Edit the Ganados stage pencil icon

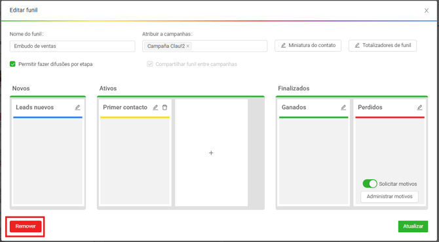(x=343, y=107)
